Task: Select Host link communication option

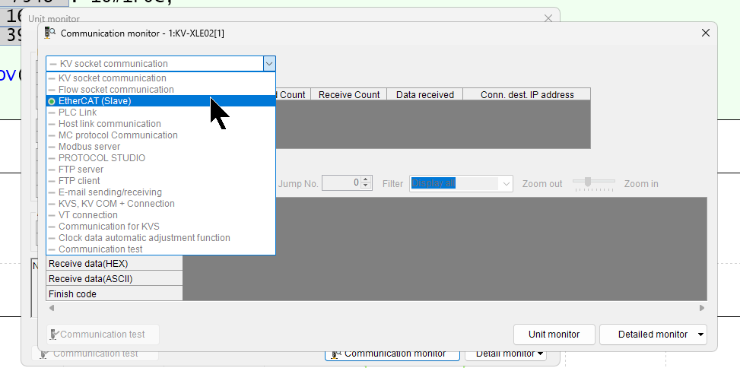Action: (160, 124)
